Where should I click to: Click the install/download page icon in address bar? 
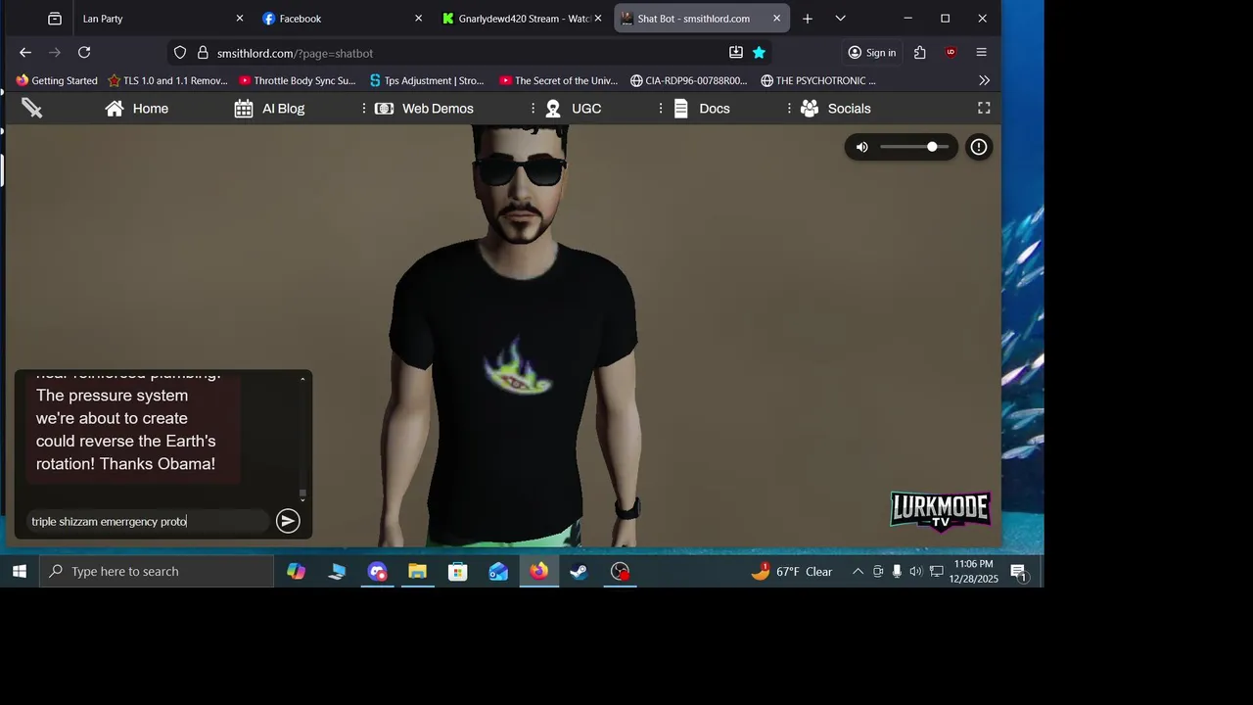(736, 53)
